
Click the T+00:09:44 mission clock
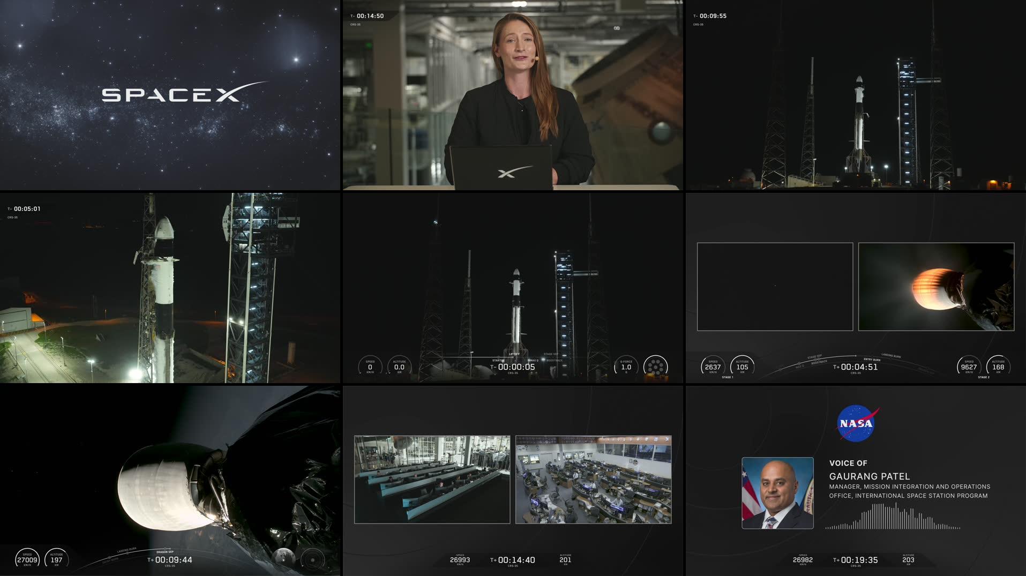[170, 560]
